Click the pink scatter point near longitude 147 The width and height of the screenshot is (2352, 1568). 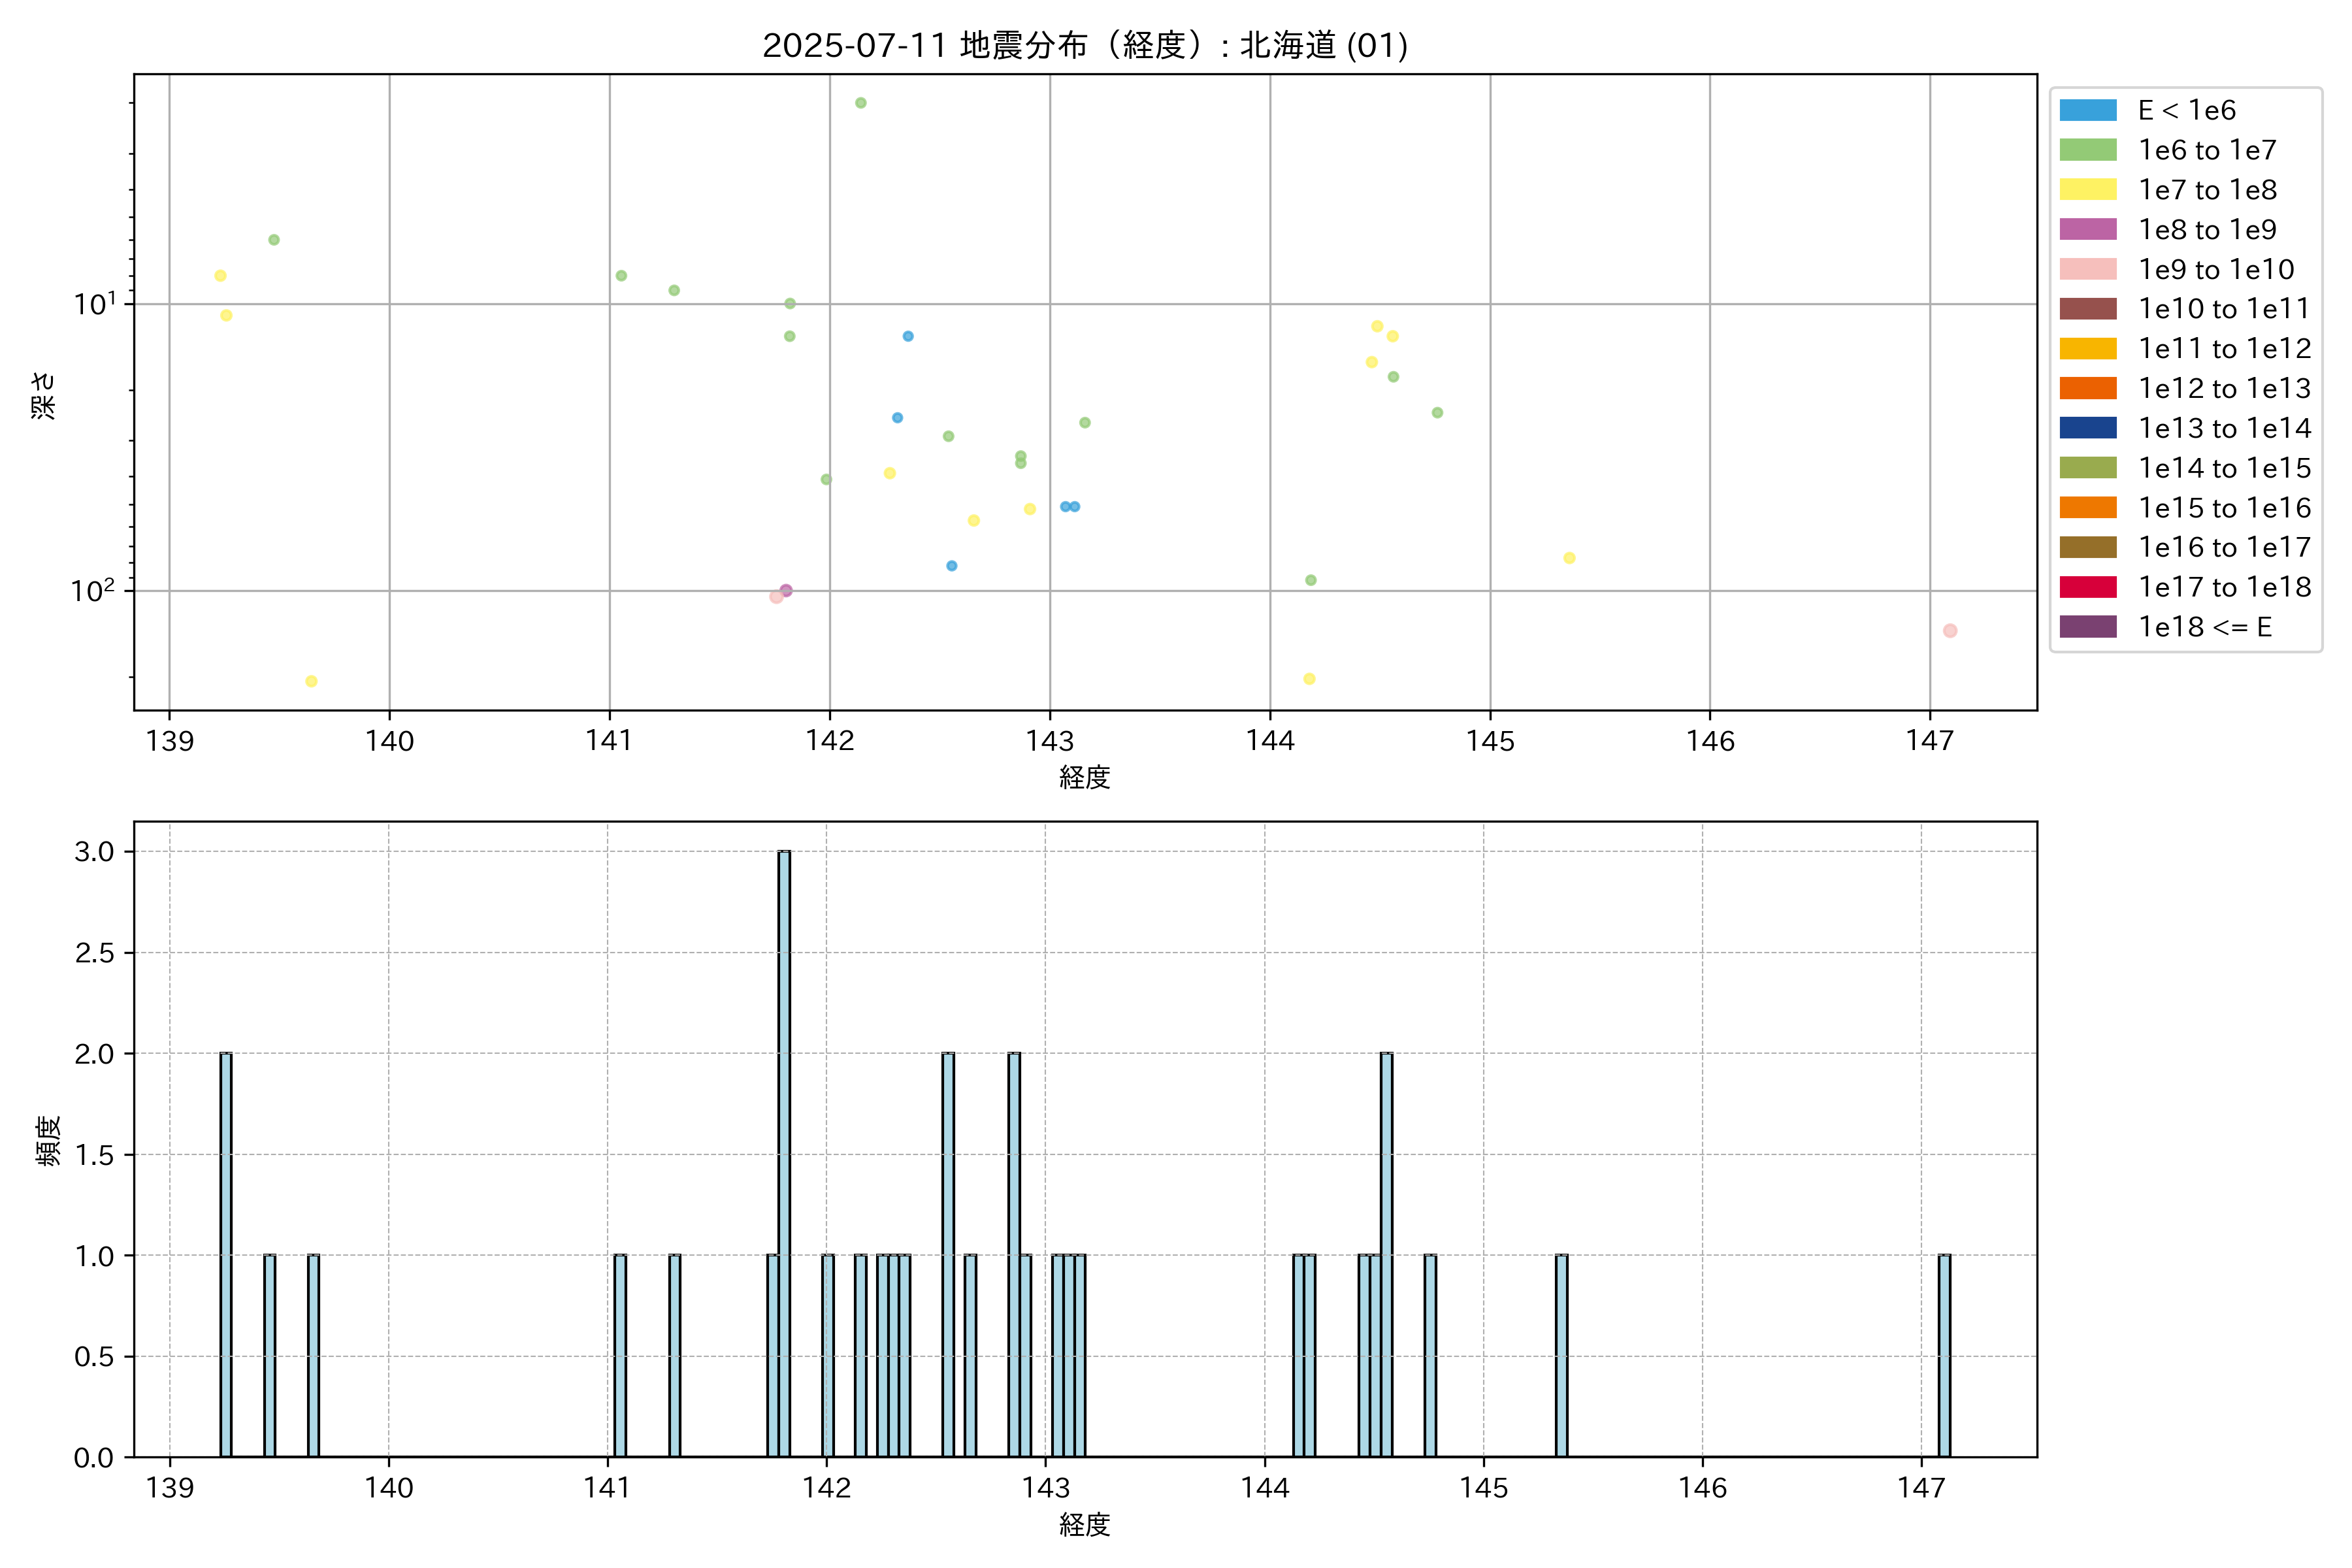tap(1949, 631)
